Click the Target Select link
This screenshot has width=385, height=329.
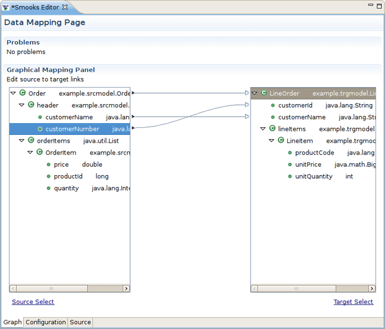[x=353, y=302]
